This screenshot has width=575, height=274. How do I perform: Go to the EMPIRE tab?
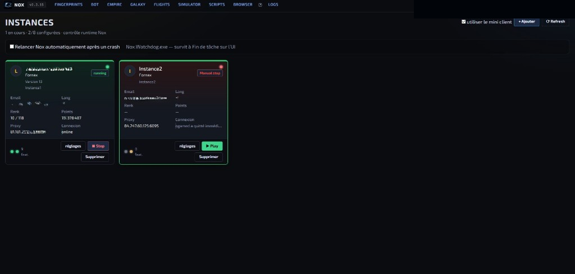click(x=115, y=4)
